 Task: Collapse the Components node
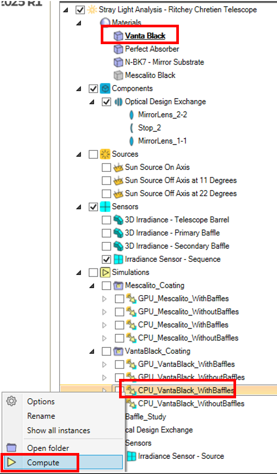(79, 89)
